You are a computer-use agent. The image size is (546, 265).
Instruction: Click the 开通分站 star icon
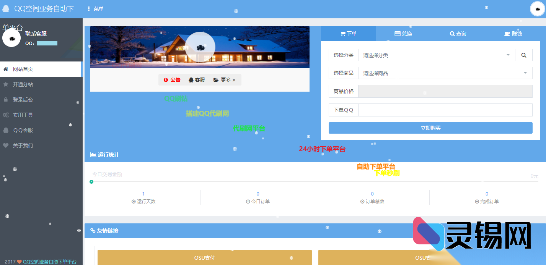(6, 84)
